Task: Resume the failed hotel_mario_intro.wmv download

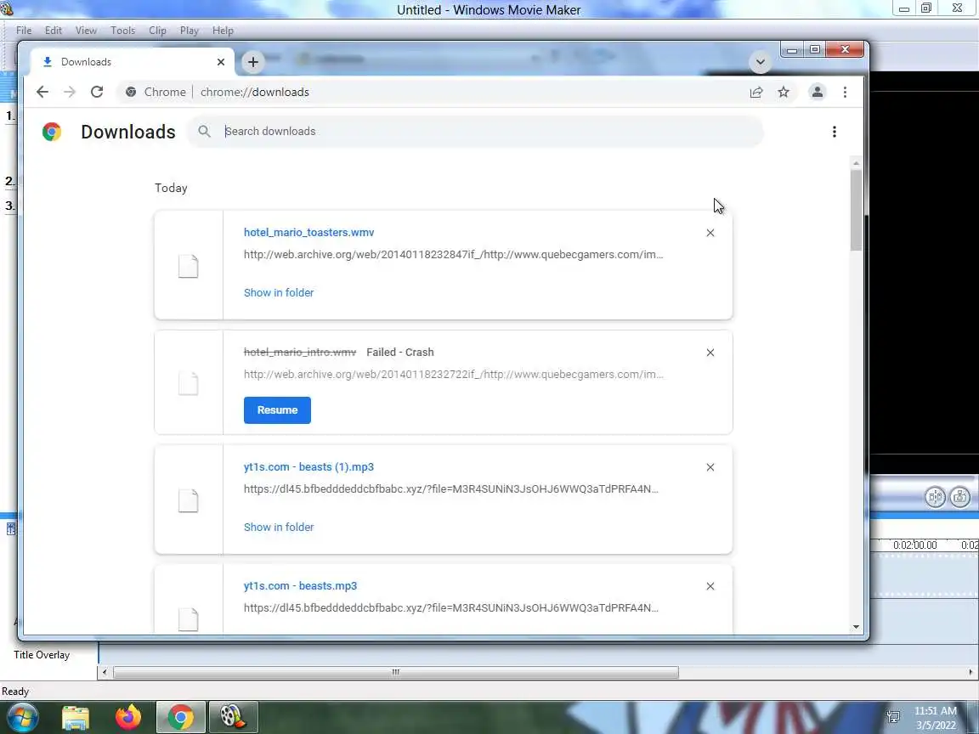Action: (277, 410)
